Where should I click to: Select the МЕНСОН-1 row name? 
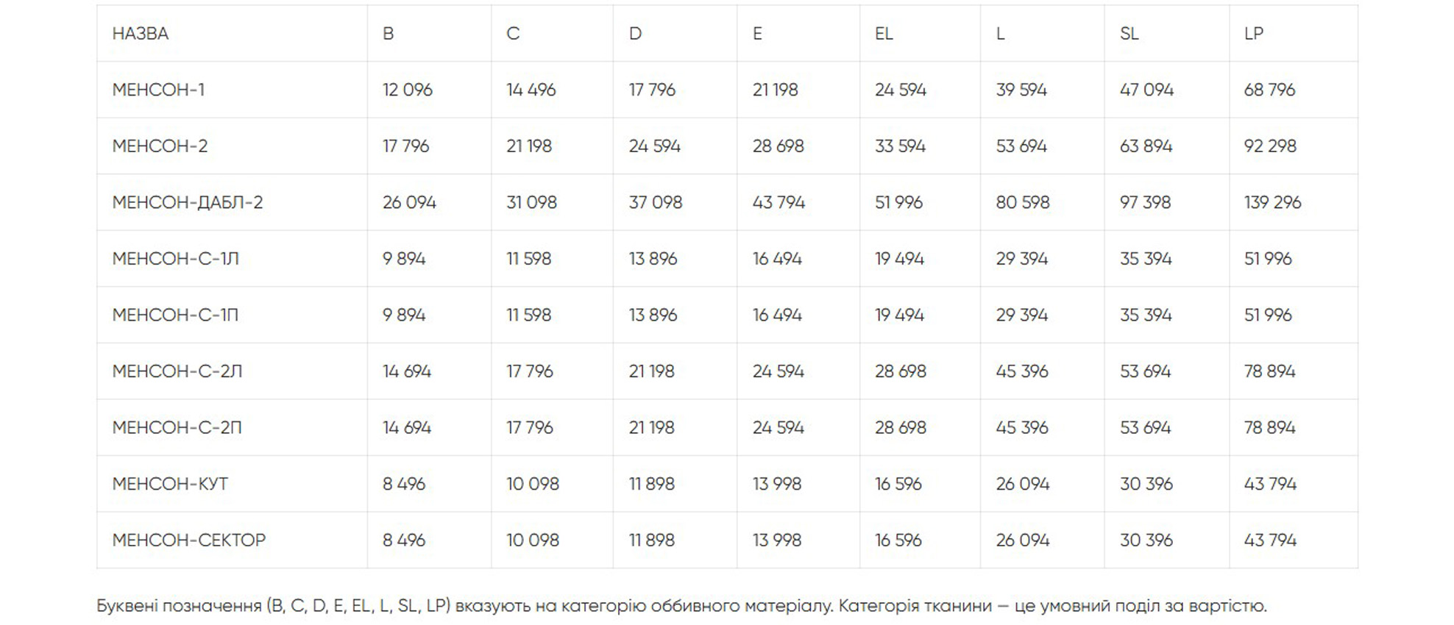[158, 90]
